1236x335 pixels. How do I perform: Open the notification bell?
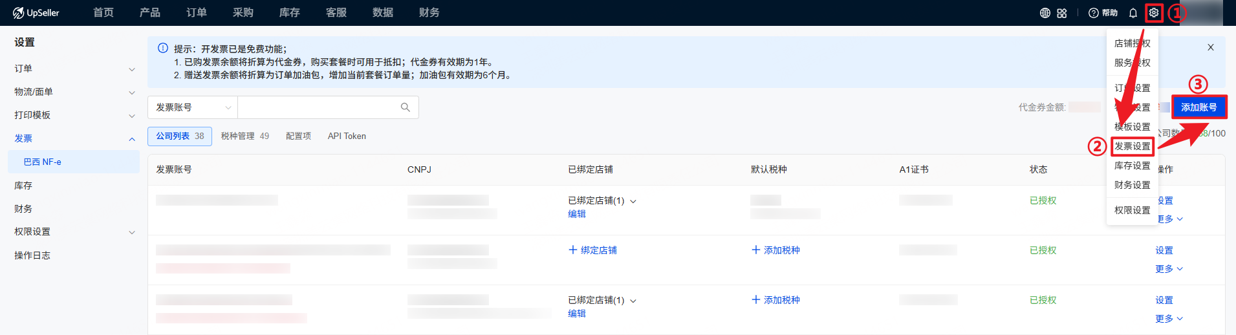click(1133, 13)
